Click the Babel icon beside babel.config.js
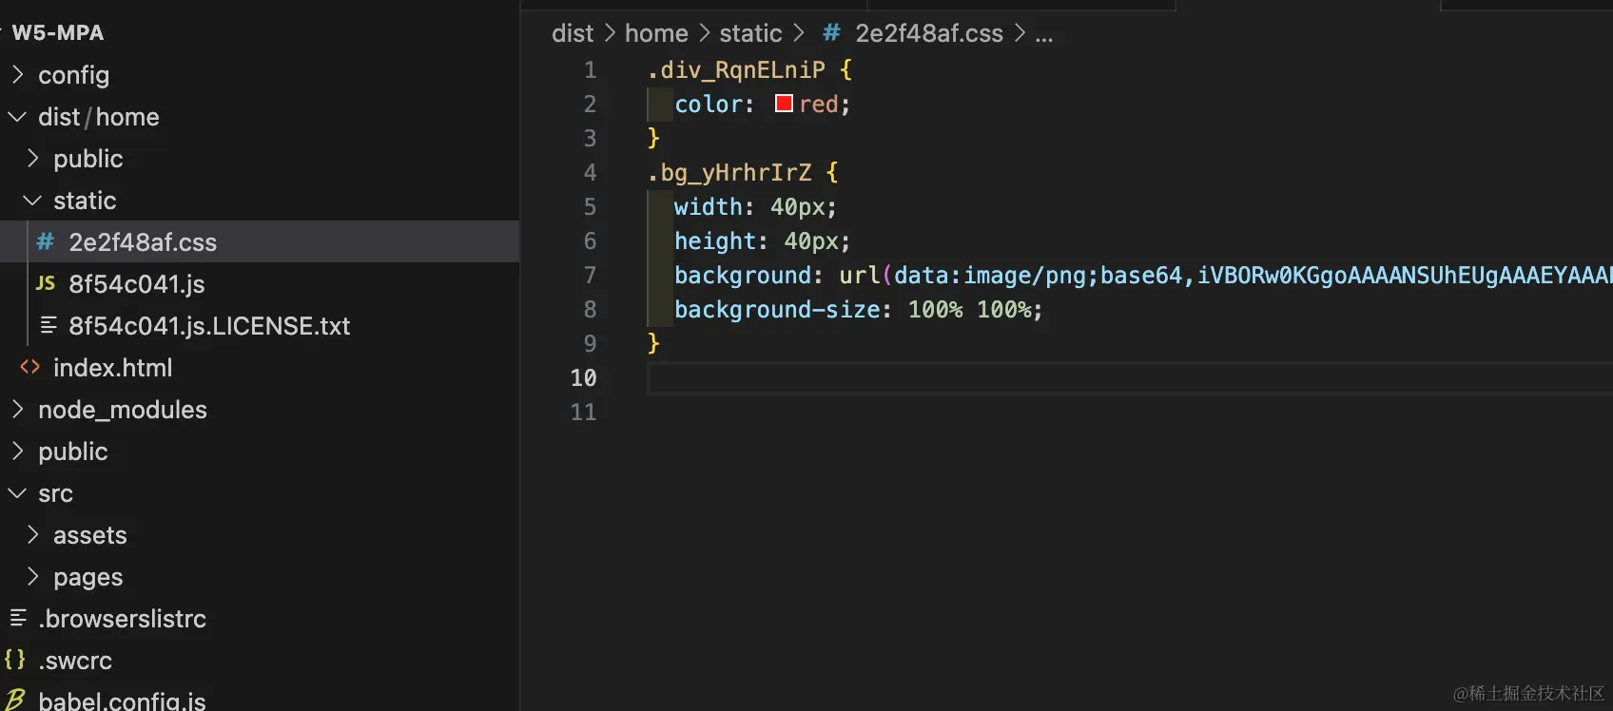 click(15, 701)
